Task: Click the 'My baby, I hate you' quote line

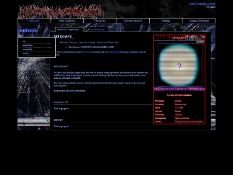Action: 89,42
